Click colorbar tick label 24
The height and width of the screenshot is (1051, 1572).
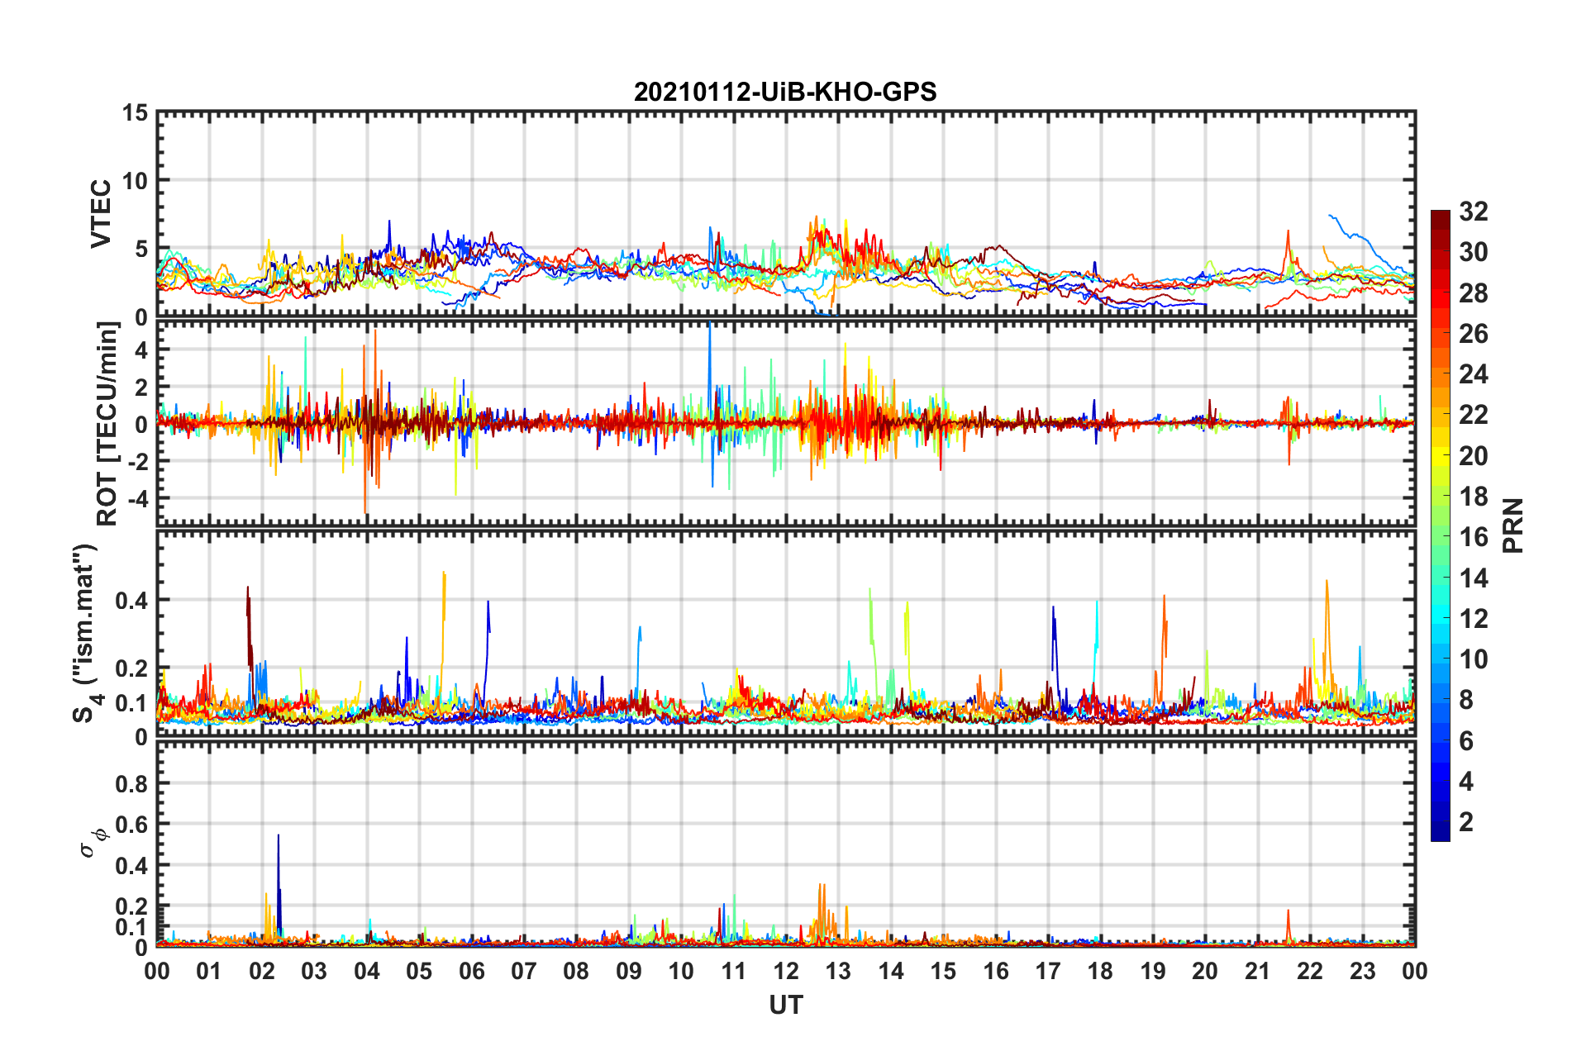(x=1473, y=374)
